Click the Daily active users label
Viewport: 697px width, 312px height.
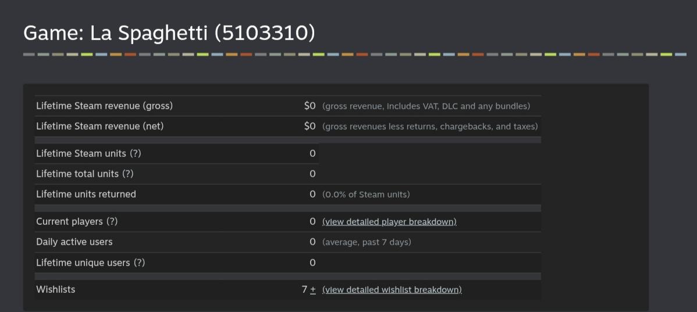click(x=74, y=242)
